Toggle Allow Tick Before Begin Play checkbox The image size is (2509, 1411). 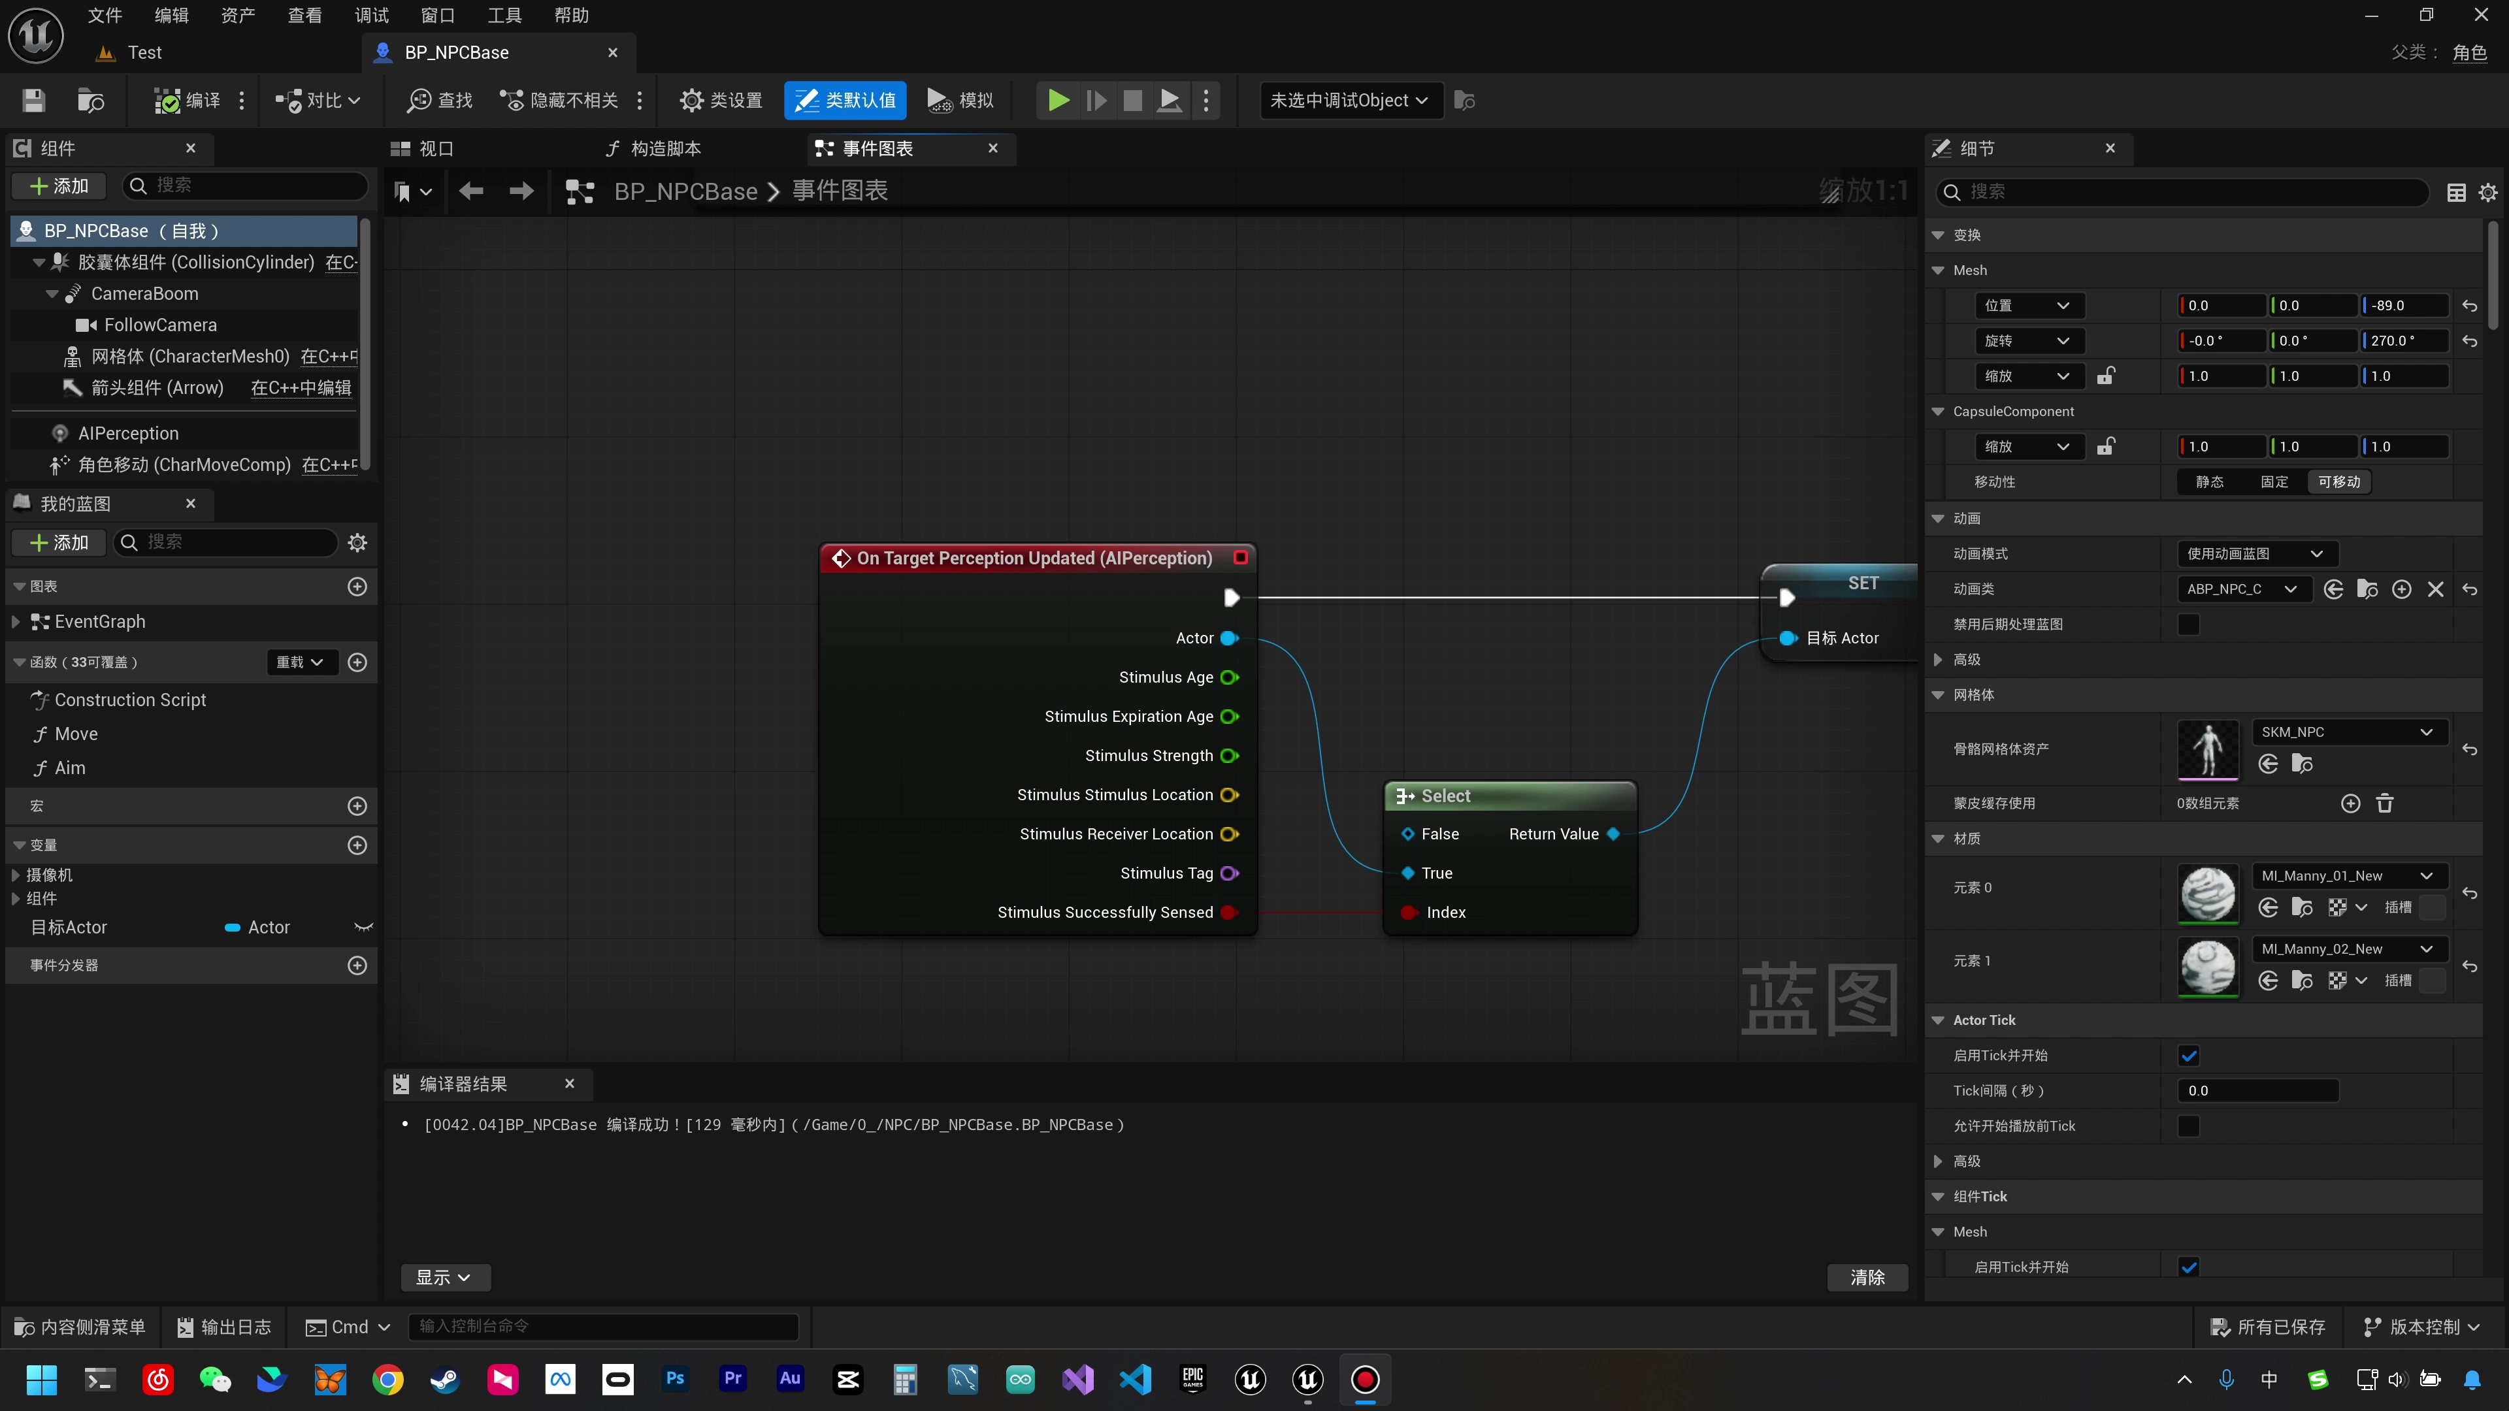[2188, 1126]
